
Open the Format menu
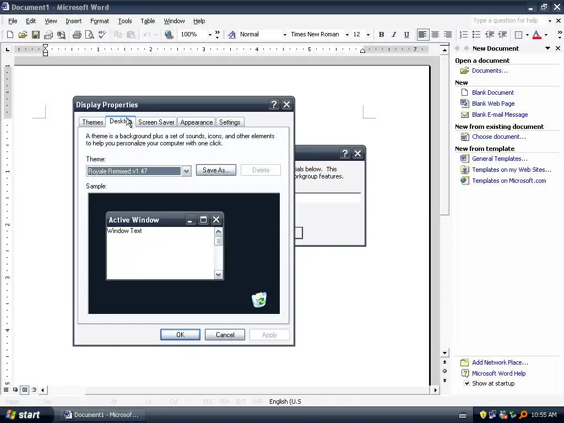pos(100,21)
